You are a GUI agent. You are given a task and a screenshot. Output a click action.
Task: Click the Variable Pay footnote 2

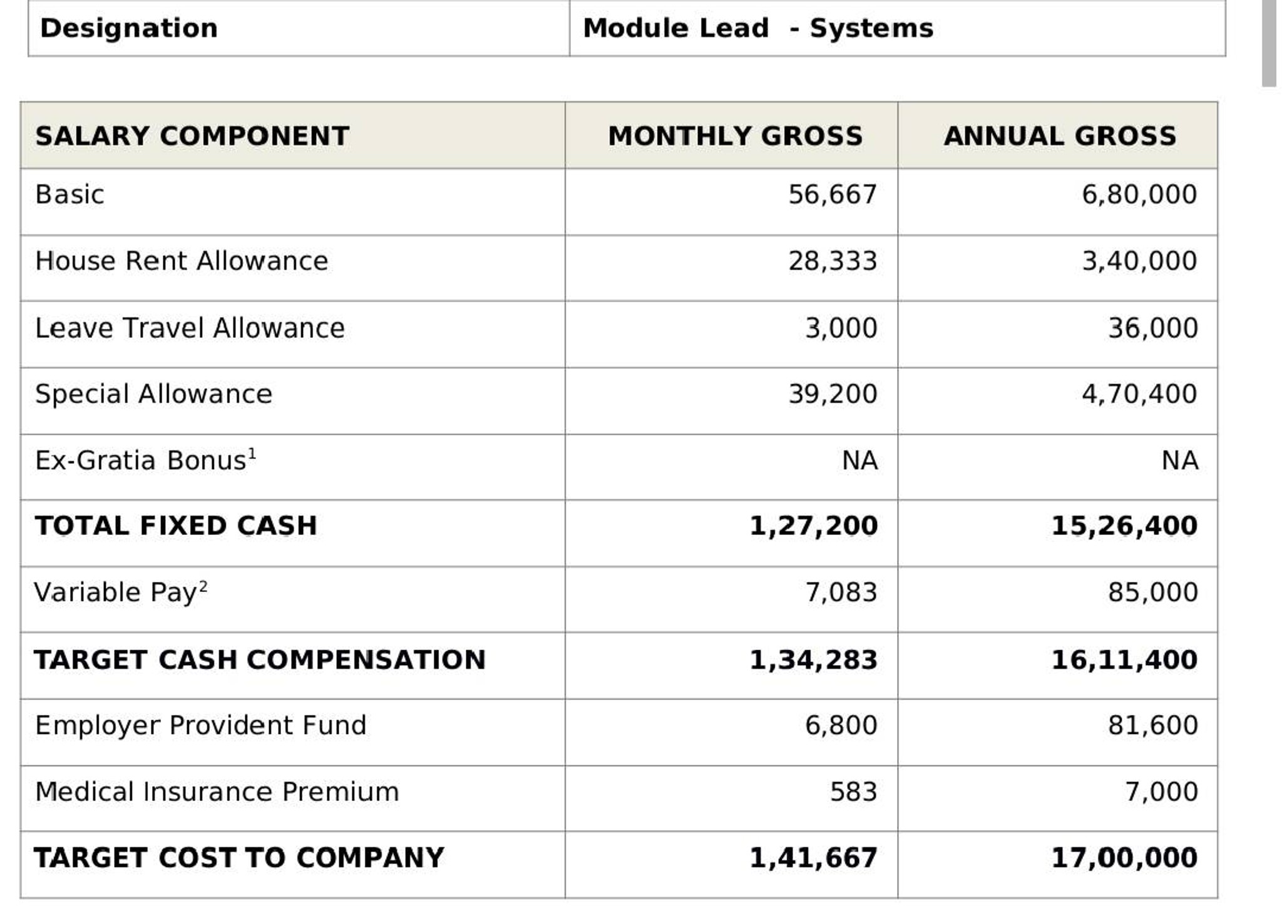click(x=203, y=586)
